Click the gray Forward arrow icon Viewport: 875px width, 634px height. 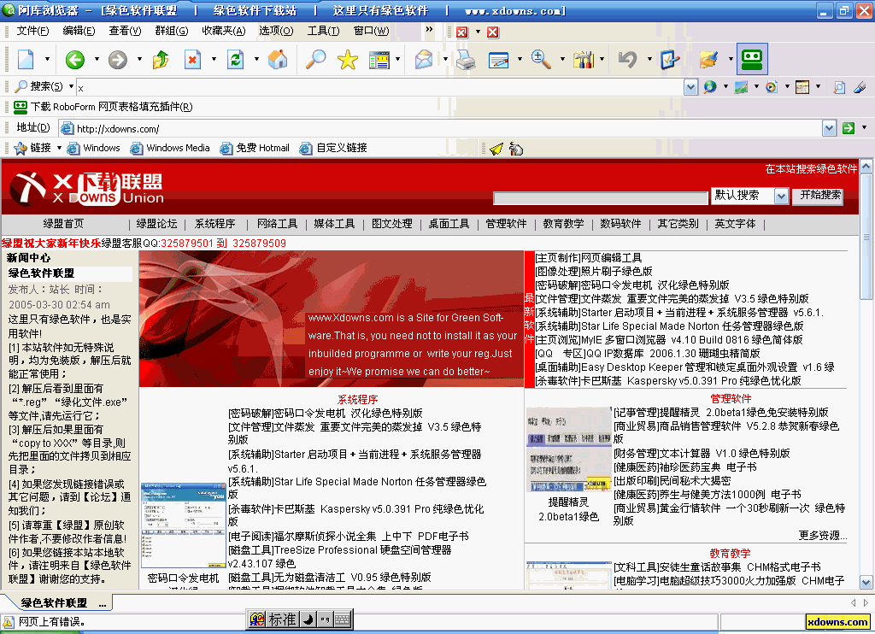tap(118, 59)
